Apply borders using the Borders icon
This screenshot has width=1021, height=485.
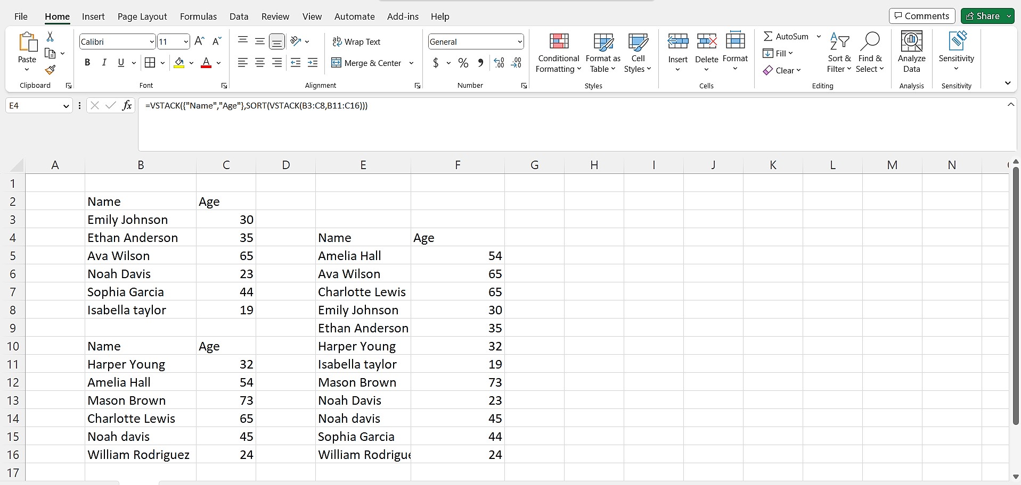(150, 63)
